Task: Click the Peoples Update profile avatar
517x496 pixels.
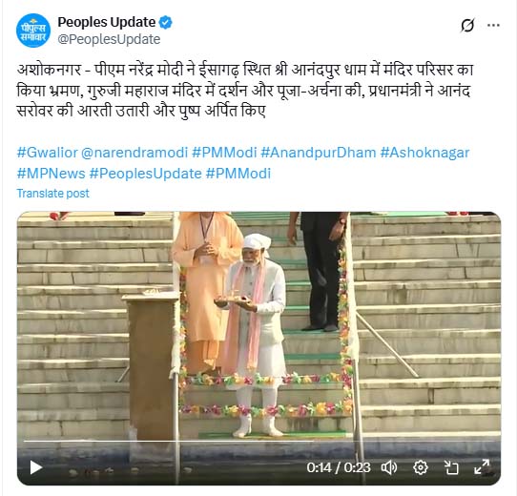Action: 33,31
